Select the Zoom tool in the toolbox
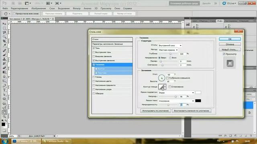257x144 pixels. click(x=4, y=116)
